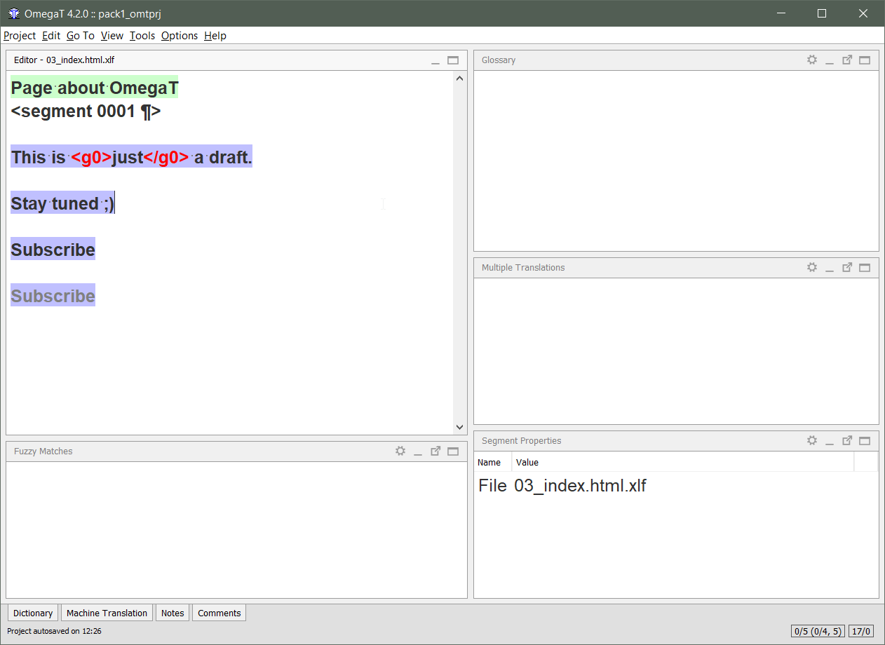This screenshot has height=645, width=885.
Task: Maximize the Multiple Translations pane
Action: click(865, 267)
